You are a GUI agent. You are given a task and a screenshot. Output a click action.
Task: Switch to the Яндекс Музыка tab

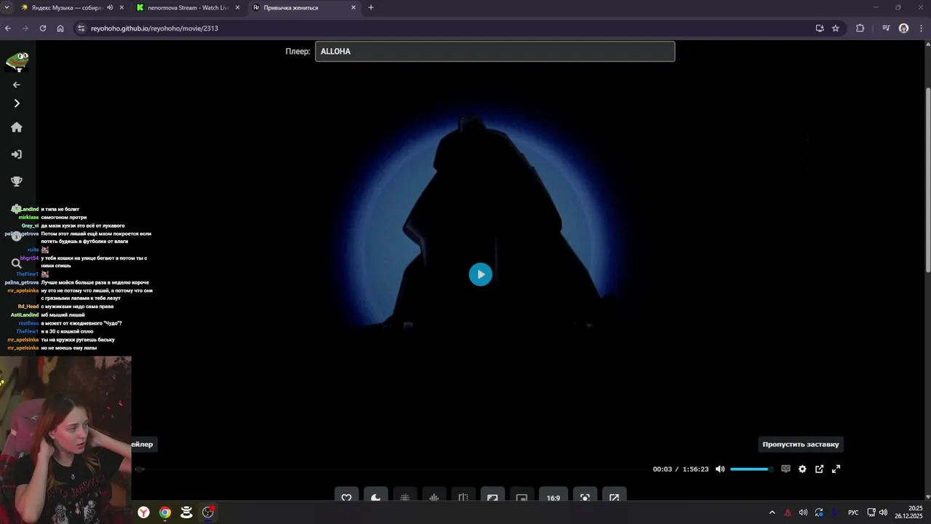pos(67,8)
